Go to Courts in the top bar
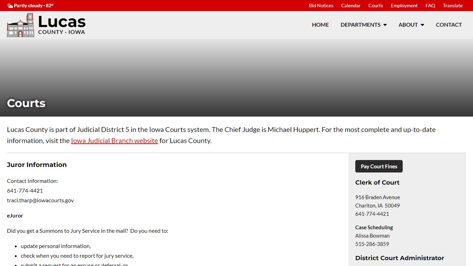 pyautogui.click(x=376, y=6)
